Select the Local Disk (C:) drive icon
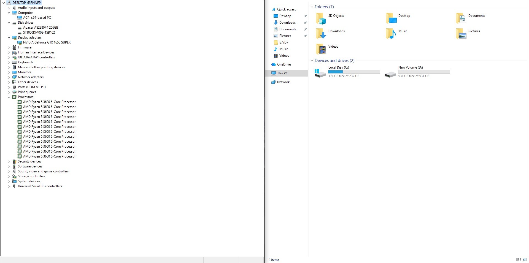 (320, 73)
